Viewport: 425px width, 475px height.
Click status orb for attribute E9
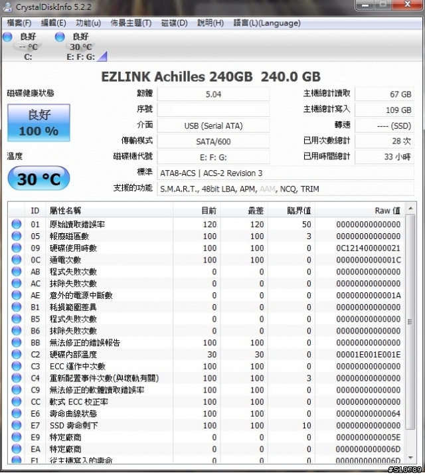[x=17, y=437]
